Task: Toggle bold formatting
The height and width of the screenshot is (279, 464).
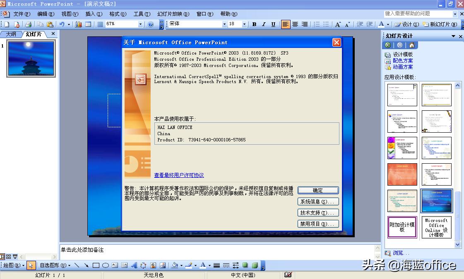Action: pos(254,24)
